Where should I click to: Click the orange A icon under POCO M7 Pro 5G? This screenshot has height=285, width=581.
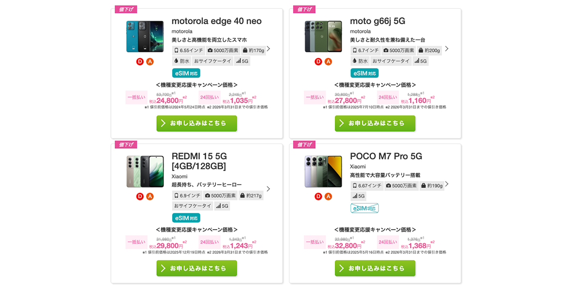pyautogui.click(x=328, y=196)
